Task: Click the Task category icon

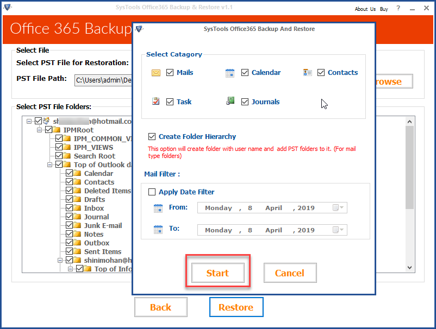Action: [x=157, y=101]
